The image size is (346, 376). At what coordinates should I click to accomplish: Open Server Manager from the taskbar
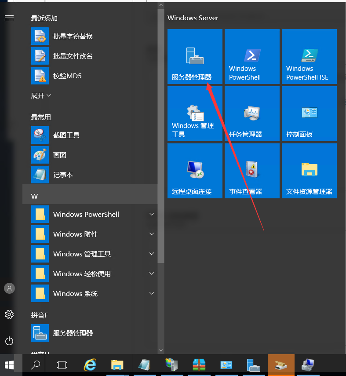(x=253, y=365)
